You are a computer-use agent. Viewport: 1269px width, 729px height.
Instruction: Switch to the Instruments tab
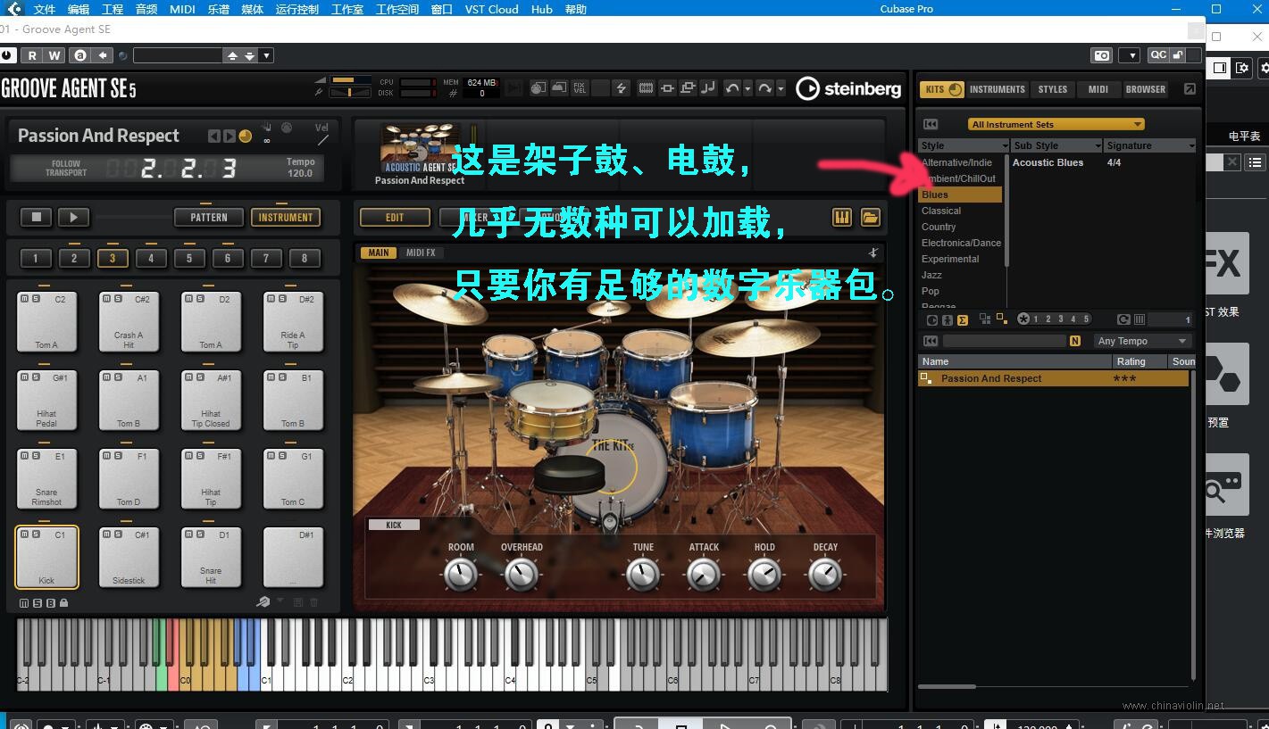(998, 89)
